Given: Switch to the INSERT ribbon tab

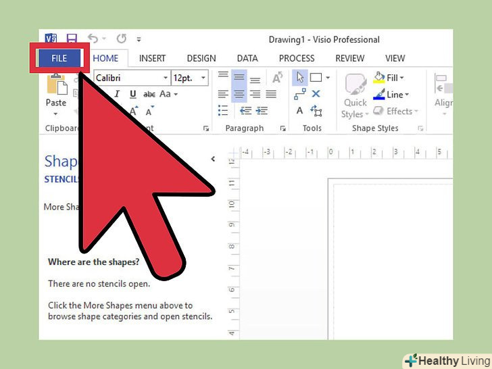Looking at the screenshot, I should click(x=152, y=58).
